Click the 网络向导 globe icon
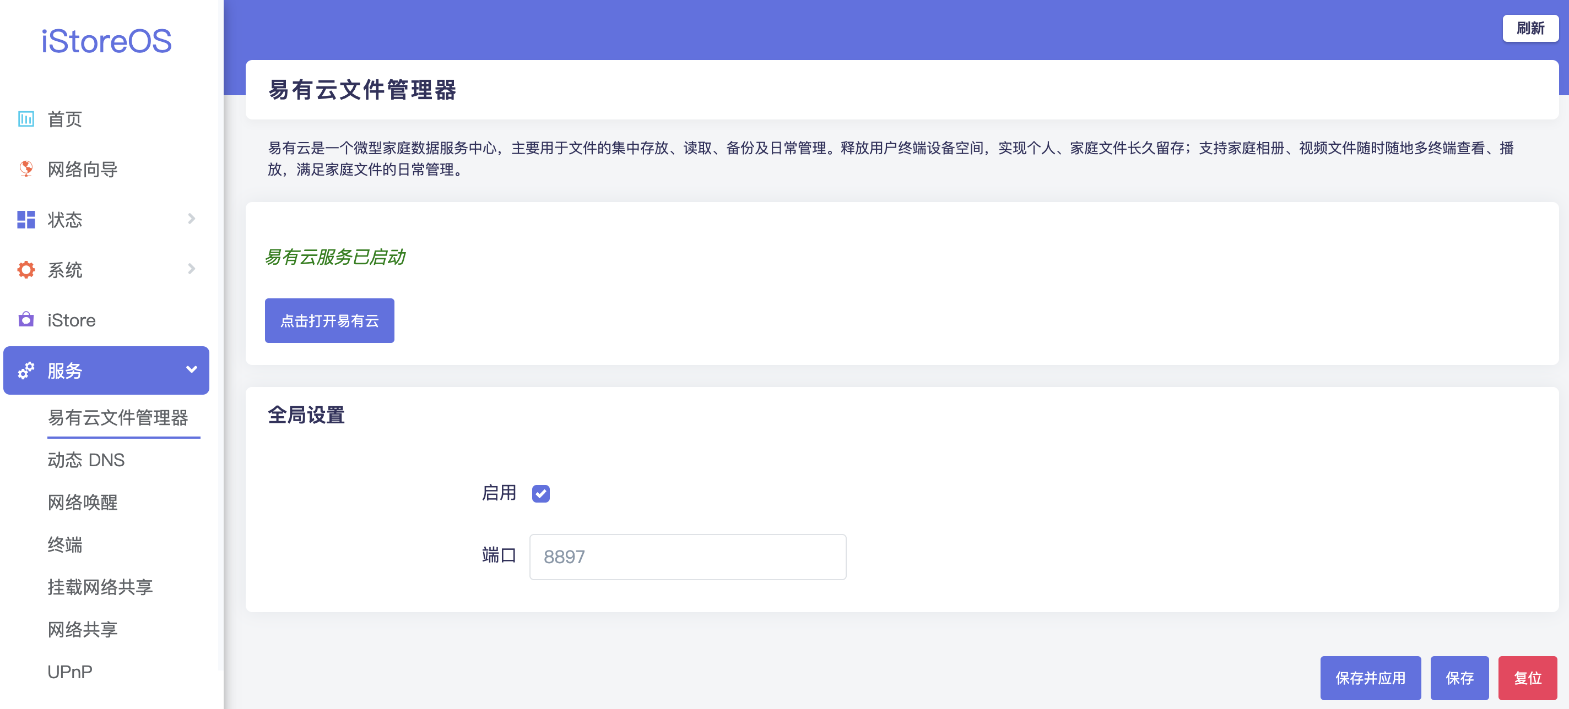 pyautogui.click(x=26, y=169)
